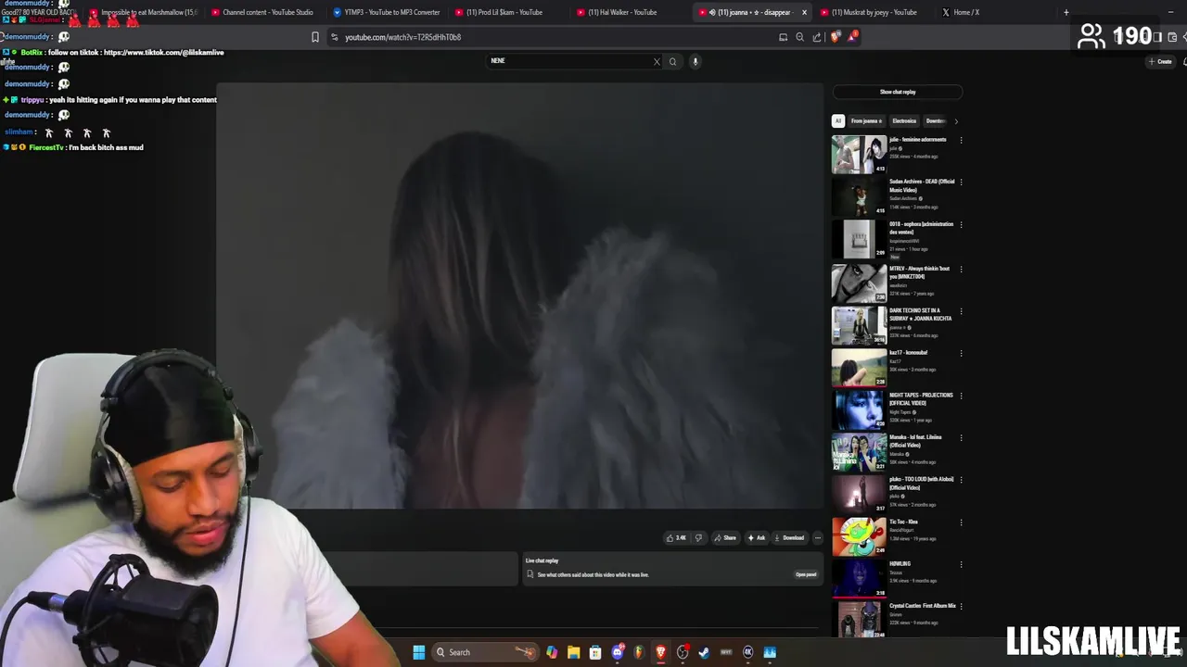Image resolution: width=1187 pixels, height=667 pixels.
Task: Click the YouTube search magnifier button
Action: [673, 62]
